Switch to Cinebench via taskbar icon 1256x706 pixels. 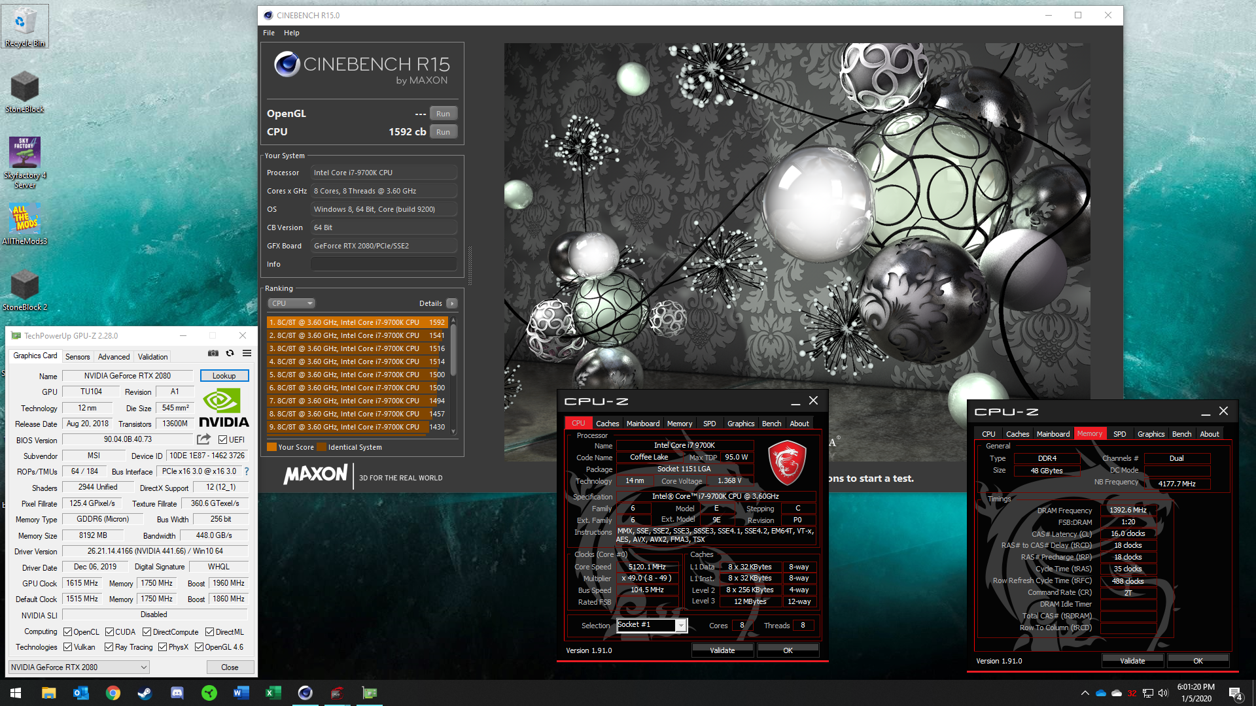305,693
